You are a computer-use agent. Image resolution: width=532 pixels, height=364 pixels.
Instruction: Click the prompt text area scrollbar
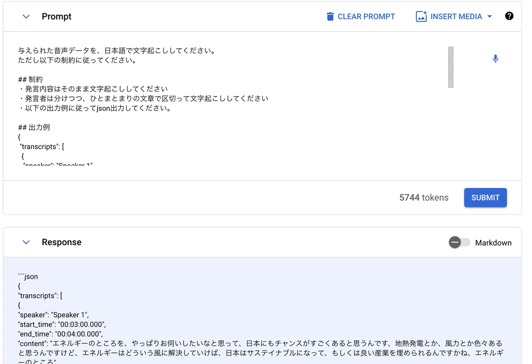pos(451,67)
